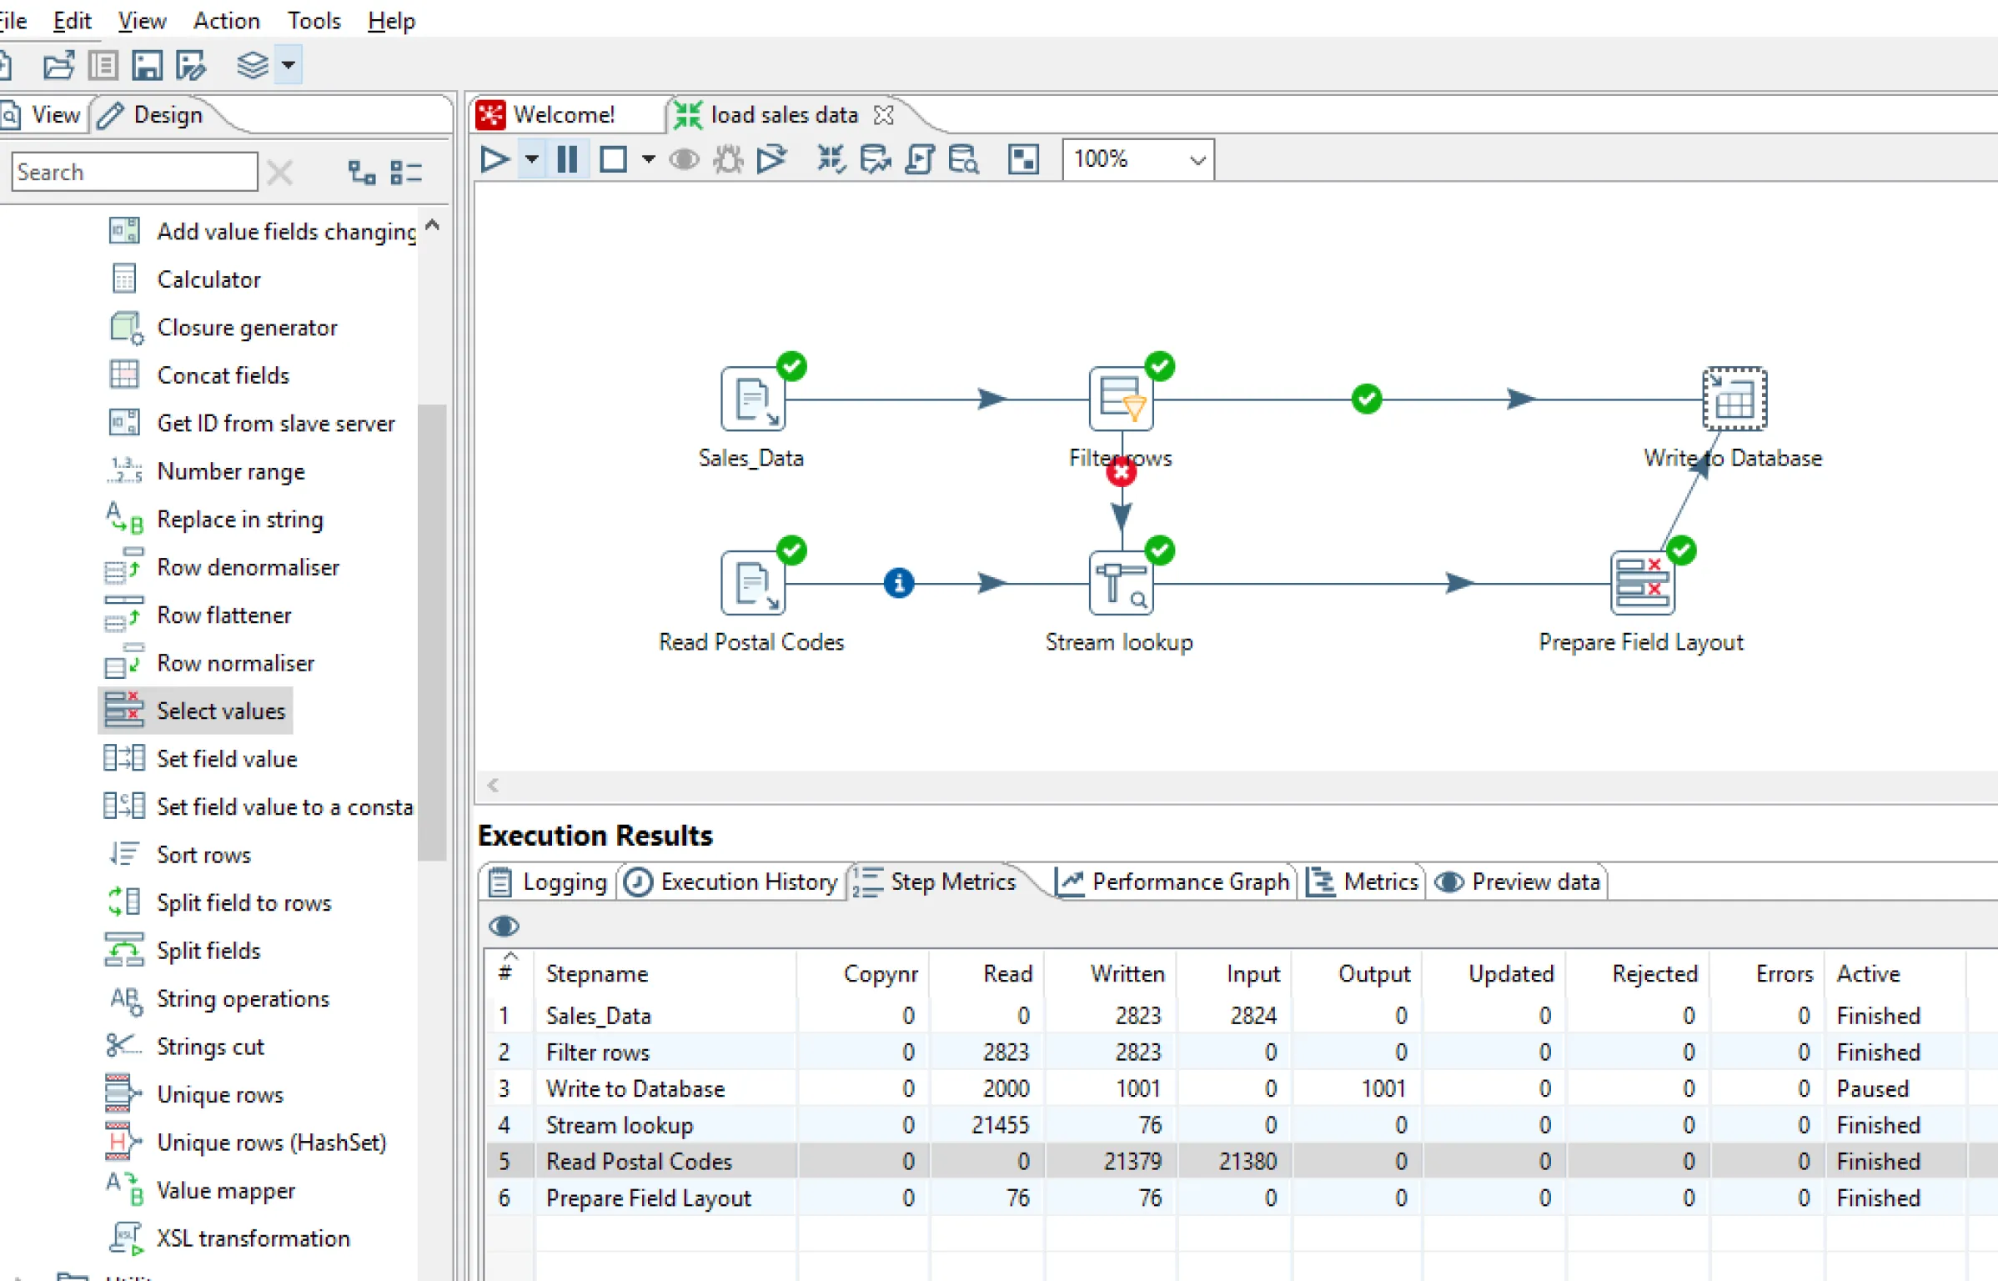The height and width of the screenshot is (1281, 1998).
Task: Click the debug transformation bug icon
Action: point(728,158)
